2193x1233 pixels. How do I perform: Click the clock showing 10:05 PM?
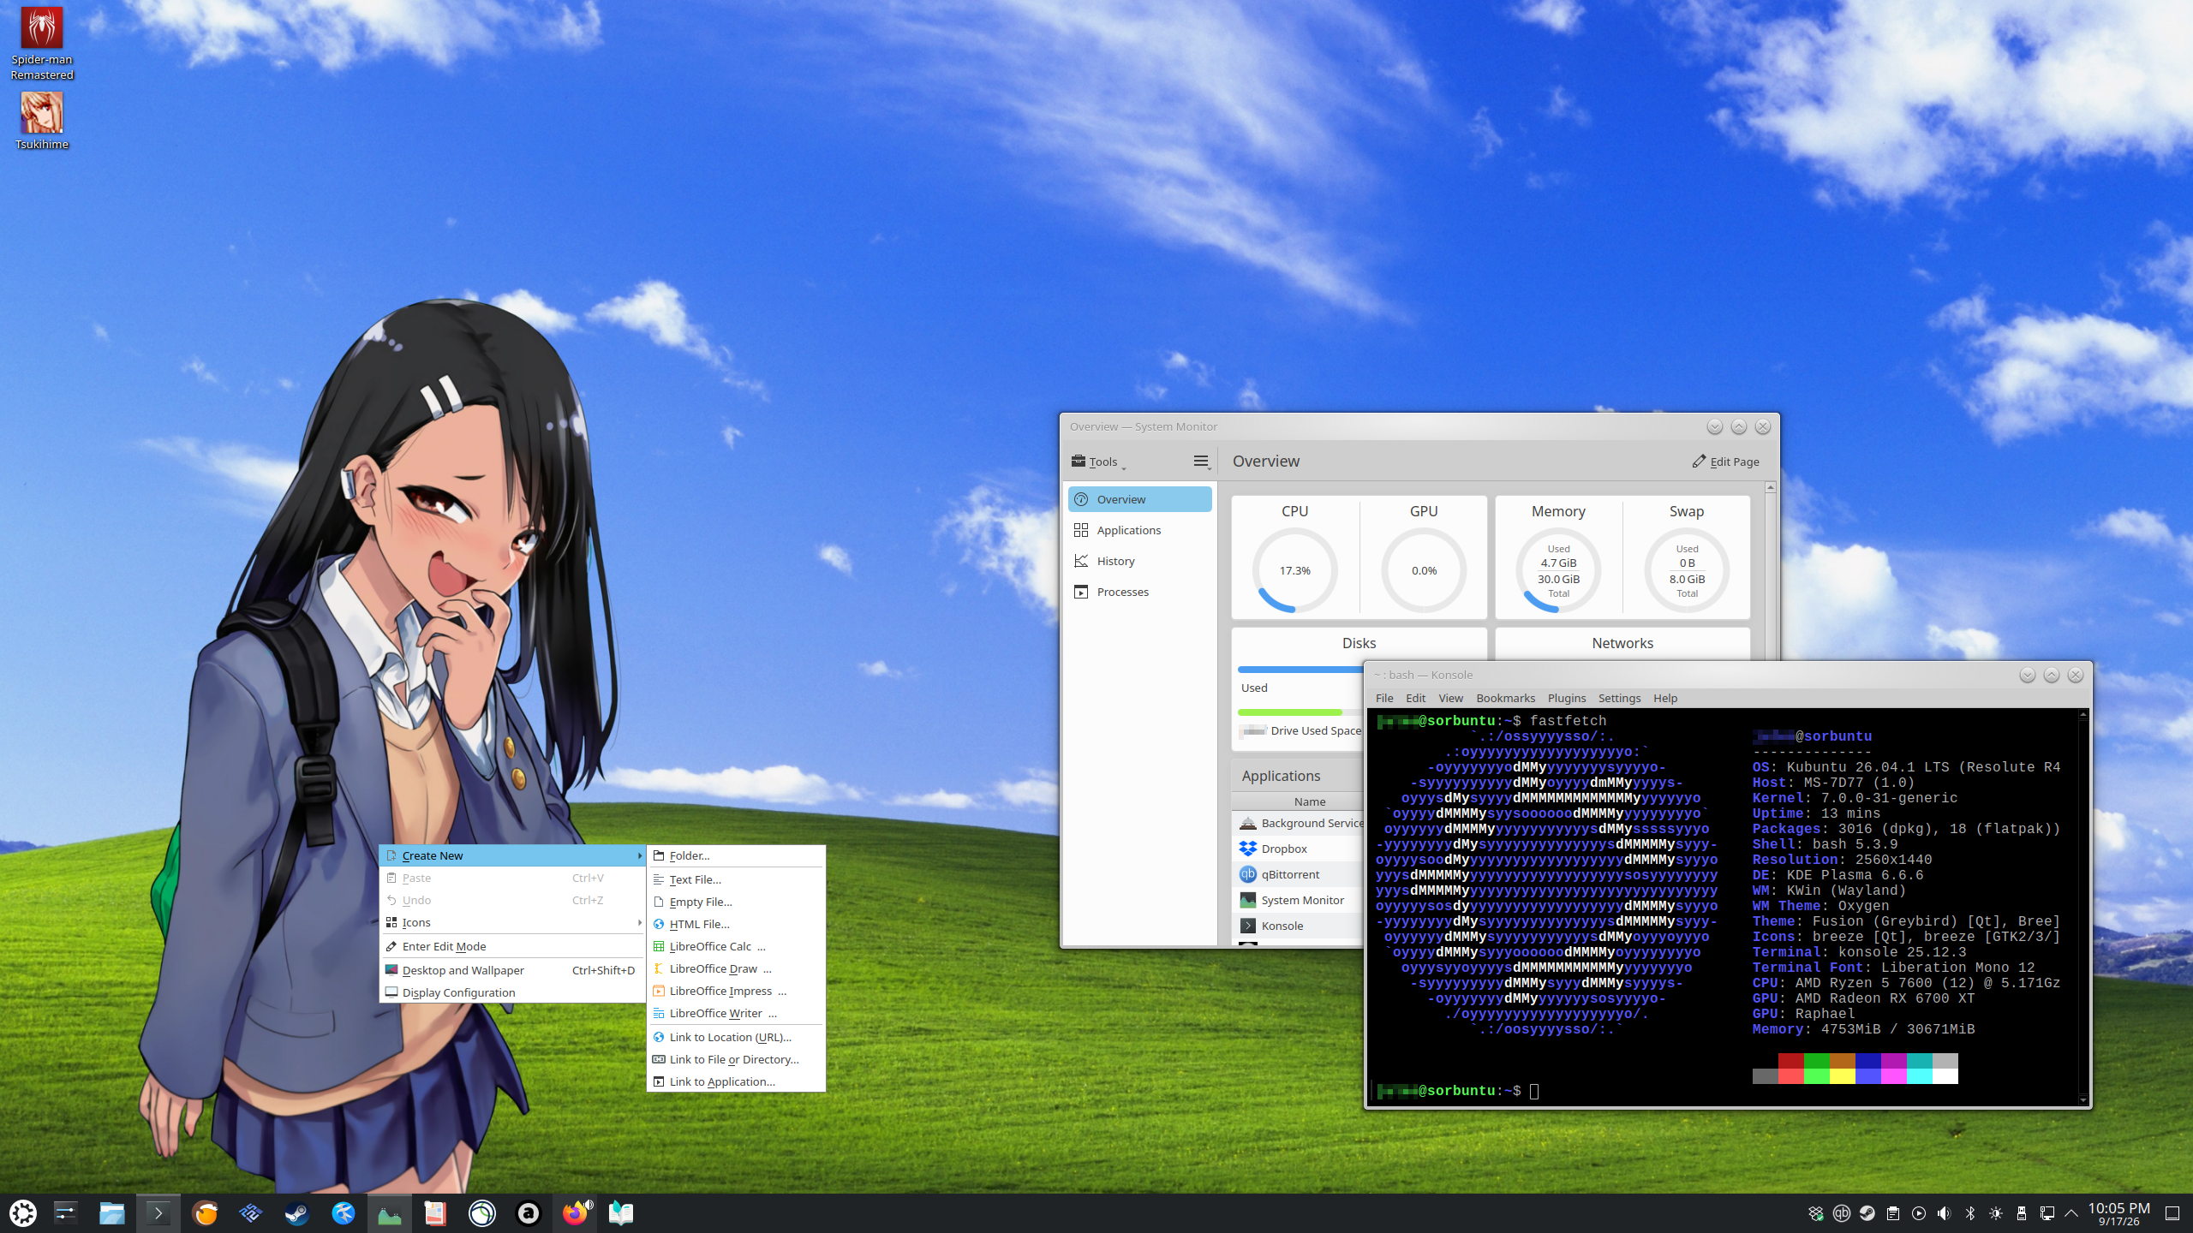point(2119,1213)
